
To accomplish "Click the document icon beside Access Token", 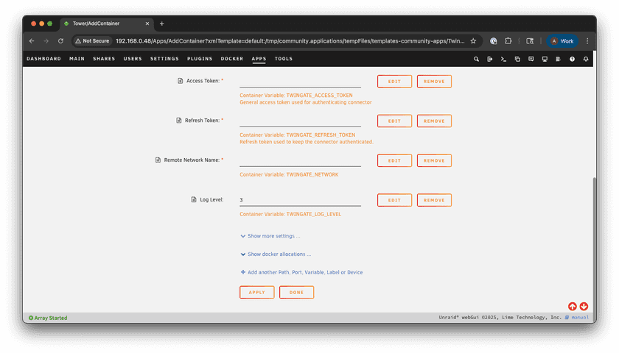I will pos(180,81).
